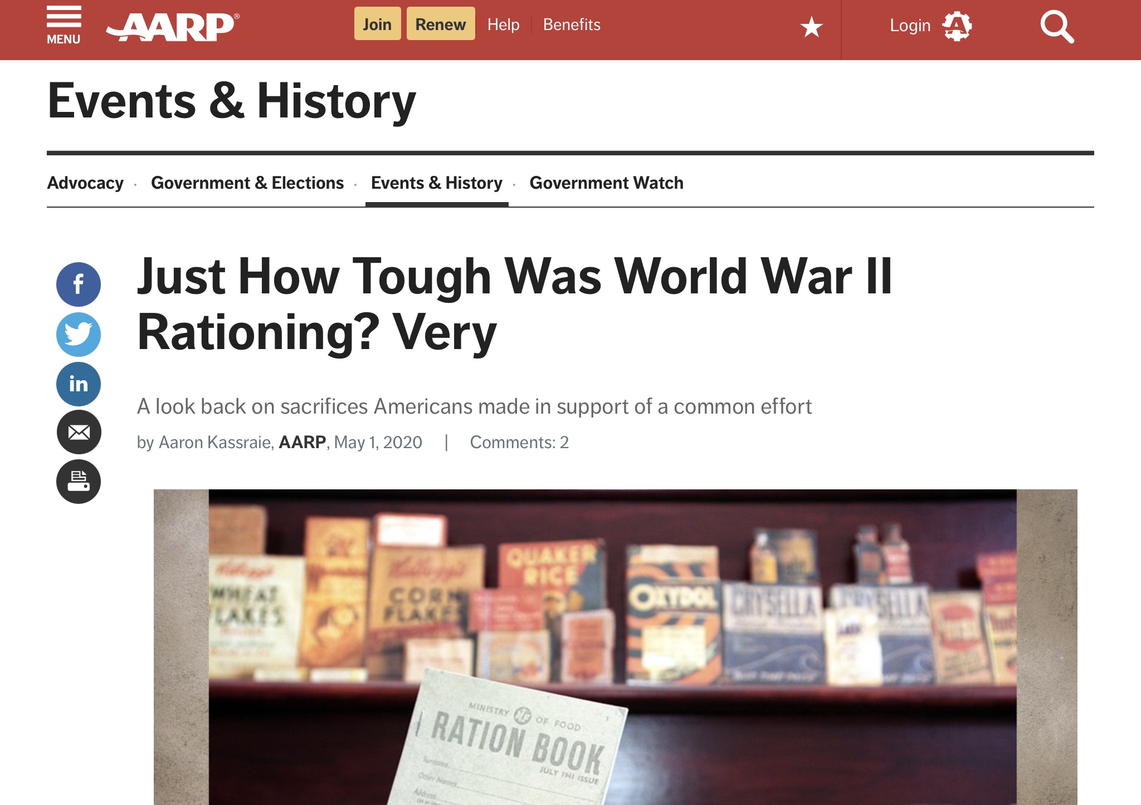Screen dimensions: 1141x805
Task: Jump to Comments: 2 link
Action: coord(519,442)
